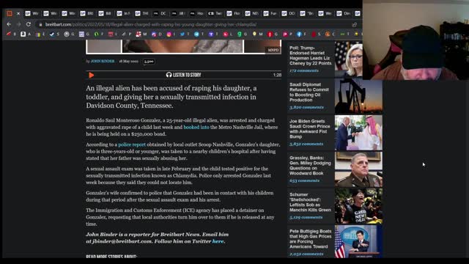This screenshot has height=264, width=469.
Task: Click the share icon in the address bar
Action: click(x=355, y=24)
